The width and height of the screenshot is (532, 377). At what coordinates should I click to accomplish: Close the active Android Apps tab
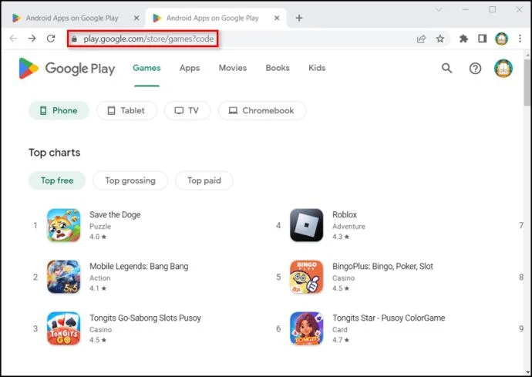[x=277, y=18]
